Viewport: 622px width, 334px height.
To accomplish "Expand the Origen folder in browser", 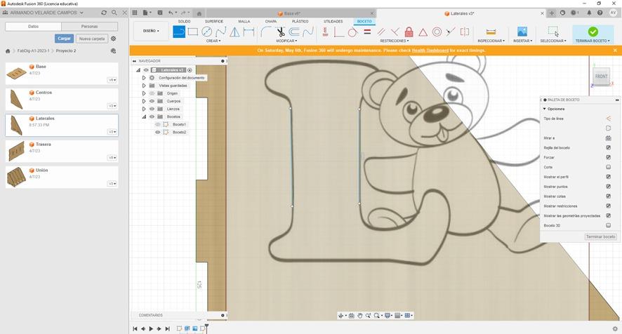I will tap(144, 93).
